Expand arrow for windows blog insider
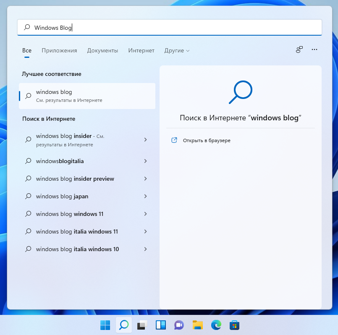Screen dimensions: 338x335 click(146, 140)
